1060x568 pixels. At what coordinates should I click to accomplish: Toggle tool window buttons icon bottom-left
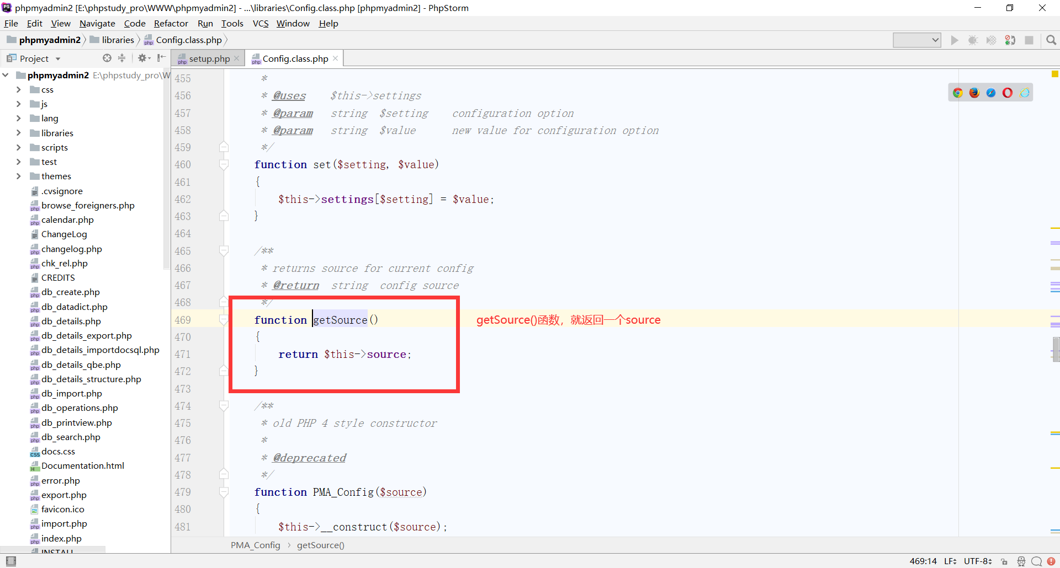click(10, 561)
